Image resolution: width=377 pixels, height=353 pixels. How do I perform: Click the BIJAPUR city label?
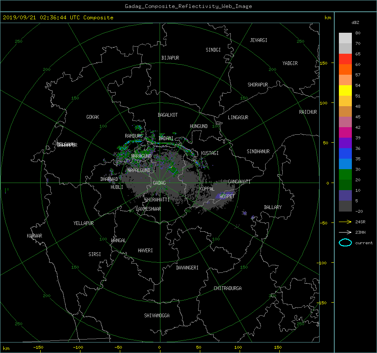pos(170,58)
